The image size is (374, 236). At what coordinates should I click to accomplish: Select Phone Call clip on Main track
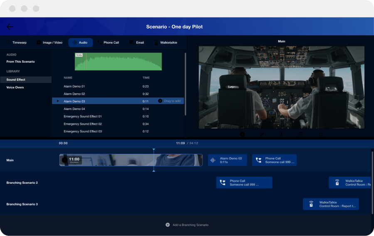pos(274,160)
